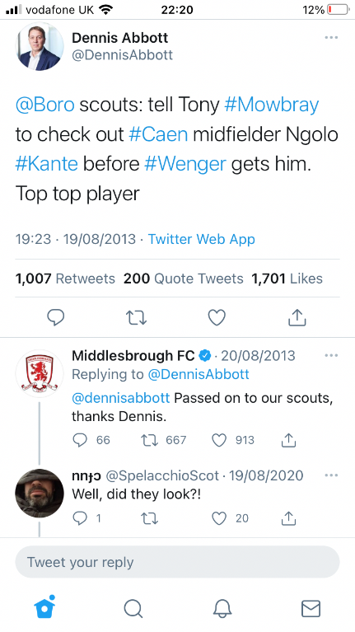
Task: Go to the Home tab
Action: pyautogui.click(x=44, y=607)
